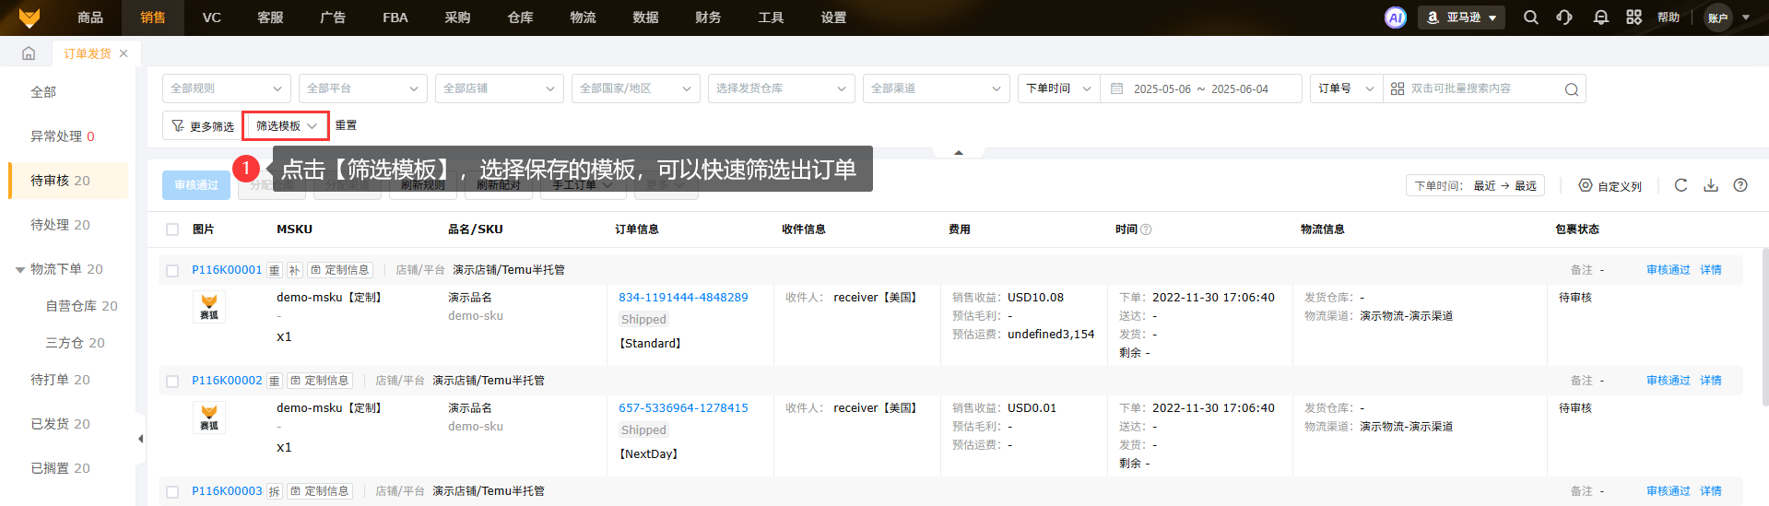The width and height of the screenshot is (1769, 506).
Task: Click the 账户 account avatar
Action: click(x=1718, y=18)
